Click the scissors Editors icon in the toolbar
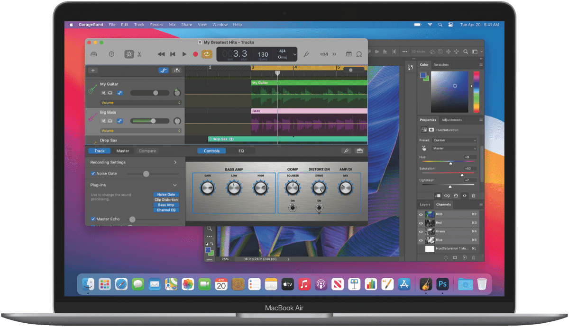569x327 pixels. 139,54
